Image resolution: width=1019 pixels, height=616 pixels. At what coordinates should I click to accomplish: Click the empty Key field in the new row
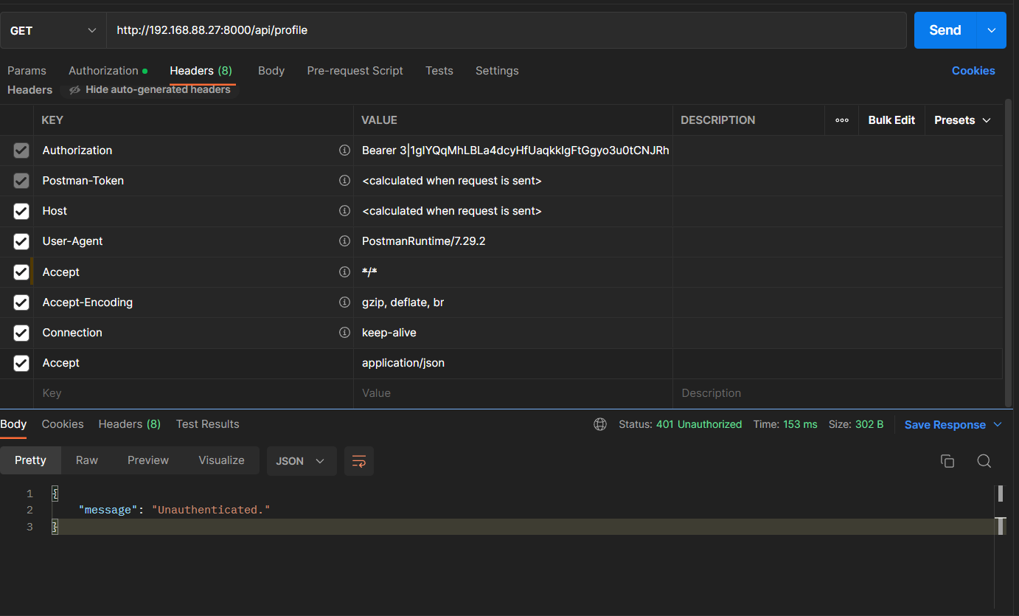(x=193, y=393)
